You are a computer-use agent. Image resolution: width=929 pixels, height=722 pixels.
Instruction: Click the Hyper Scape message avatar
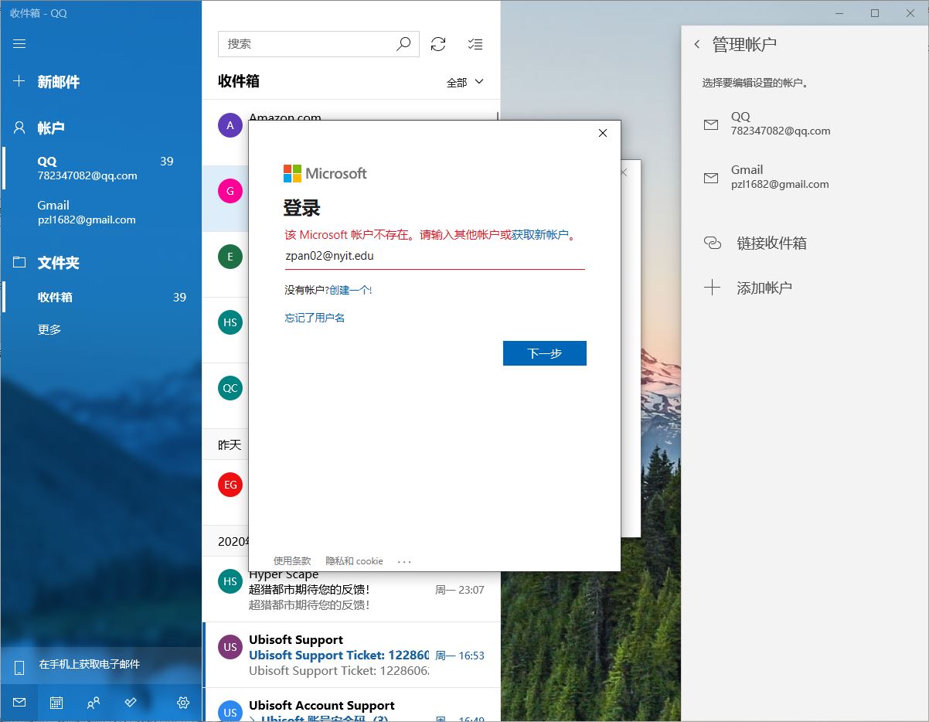pos(230,581)
